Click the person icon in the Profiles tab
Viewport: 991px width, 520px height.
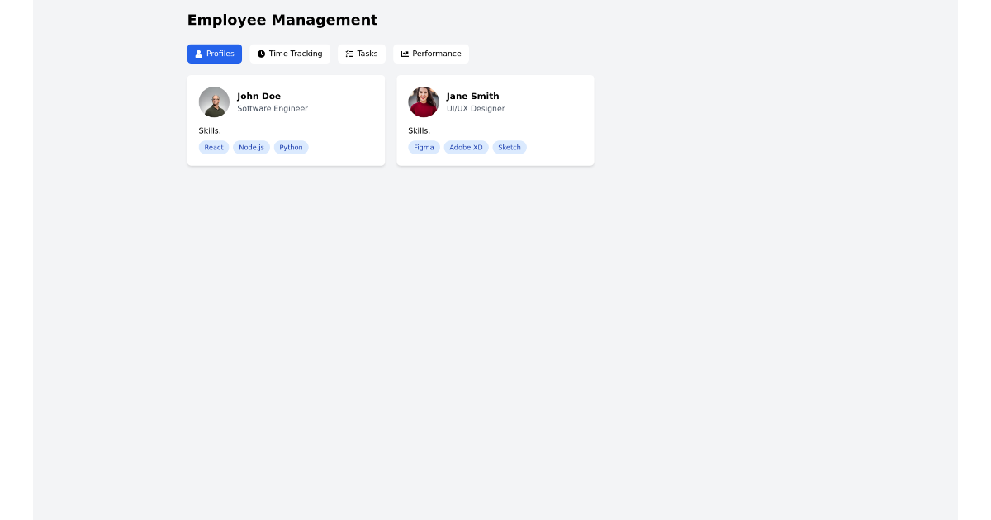pyautogui.click(x=199, y=54)
